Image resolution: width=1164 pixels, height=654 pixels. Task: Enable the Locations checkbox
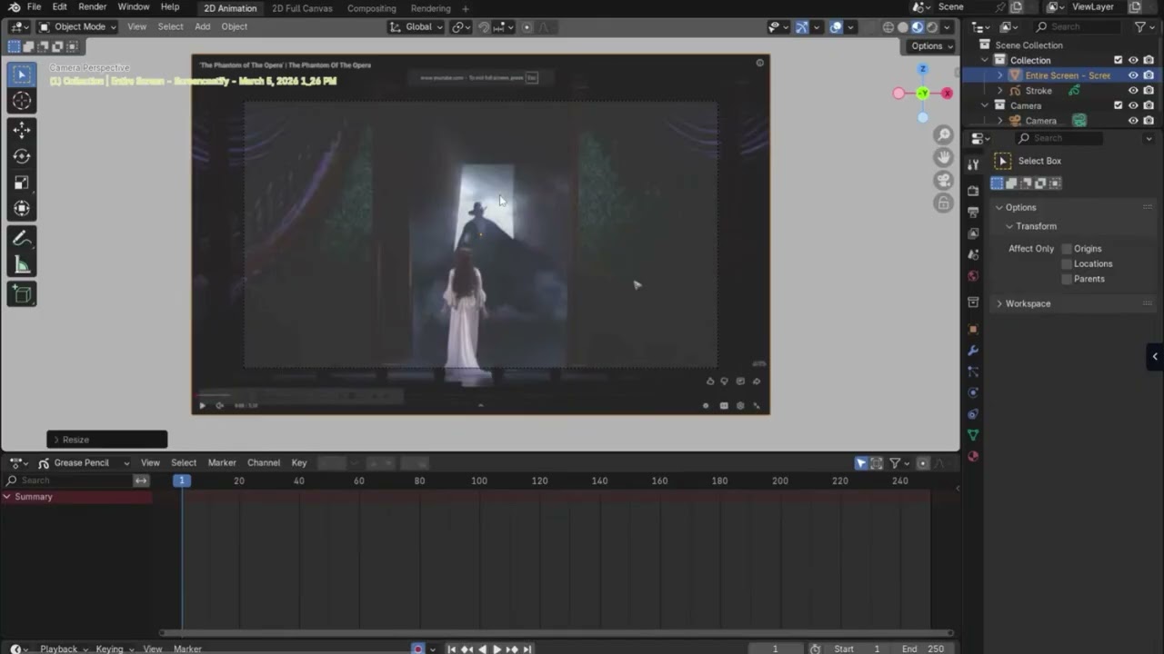tap(1068, 263)
